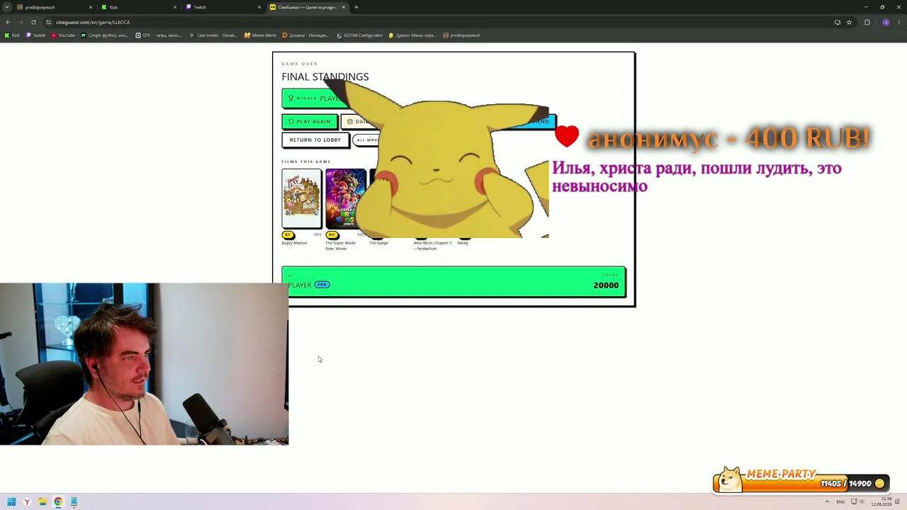Image resolution: width=907 pixels, height=510 pixels.
Task: Click the trophy icon in winner banner
Action: pyautogui.click(x=291, y=98)
